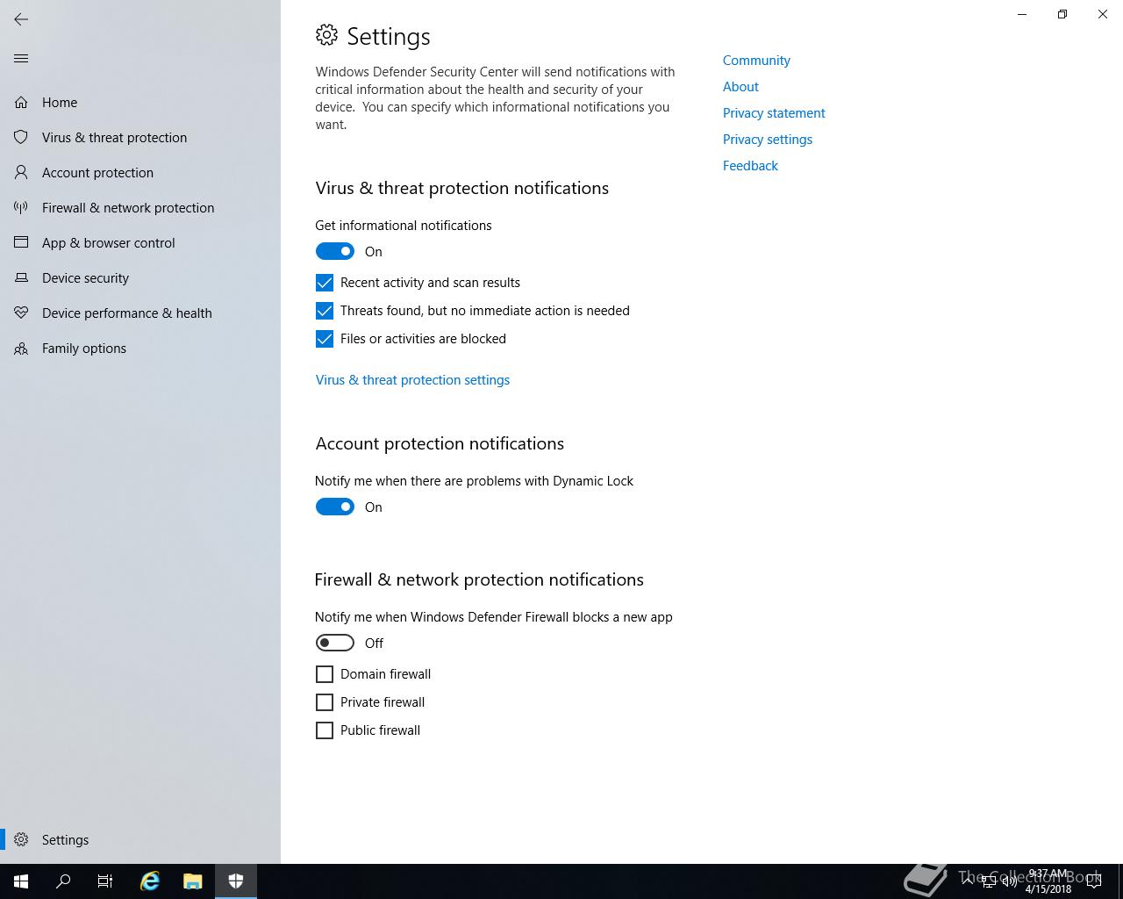Uncheck Threats found, no immediate action needed
This screenshot has width=1123, height=899.
325,311
